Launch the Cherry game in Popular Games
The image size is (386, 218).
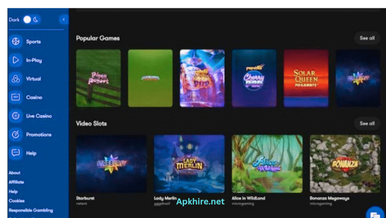click(254, 78)
